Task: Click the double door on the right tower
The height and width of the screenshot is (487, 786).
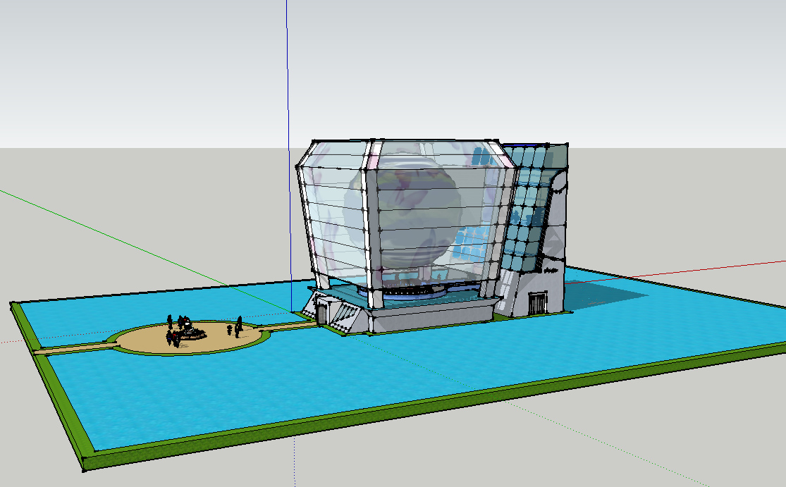Action: click(x=537, y=304)
